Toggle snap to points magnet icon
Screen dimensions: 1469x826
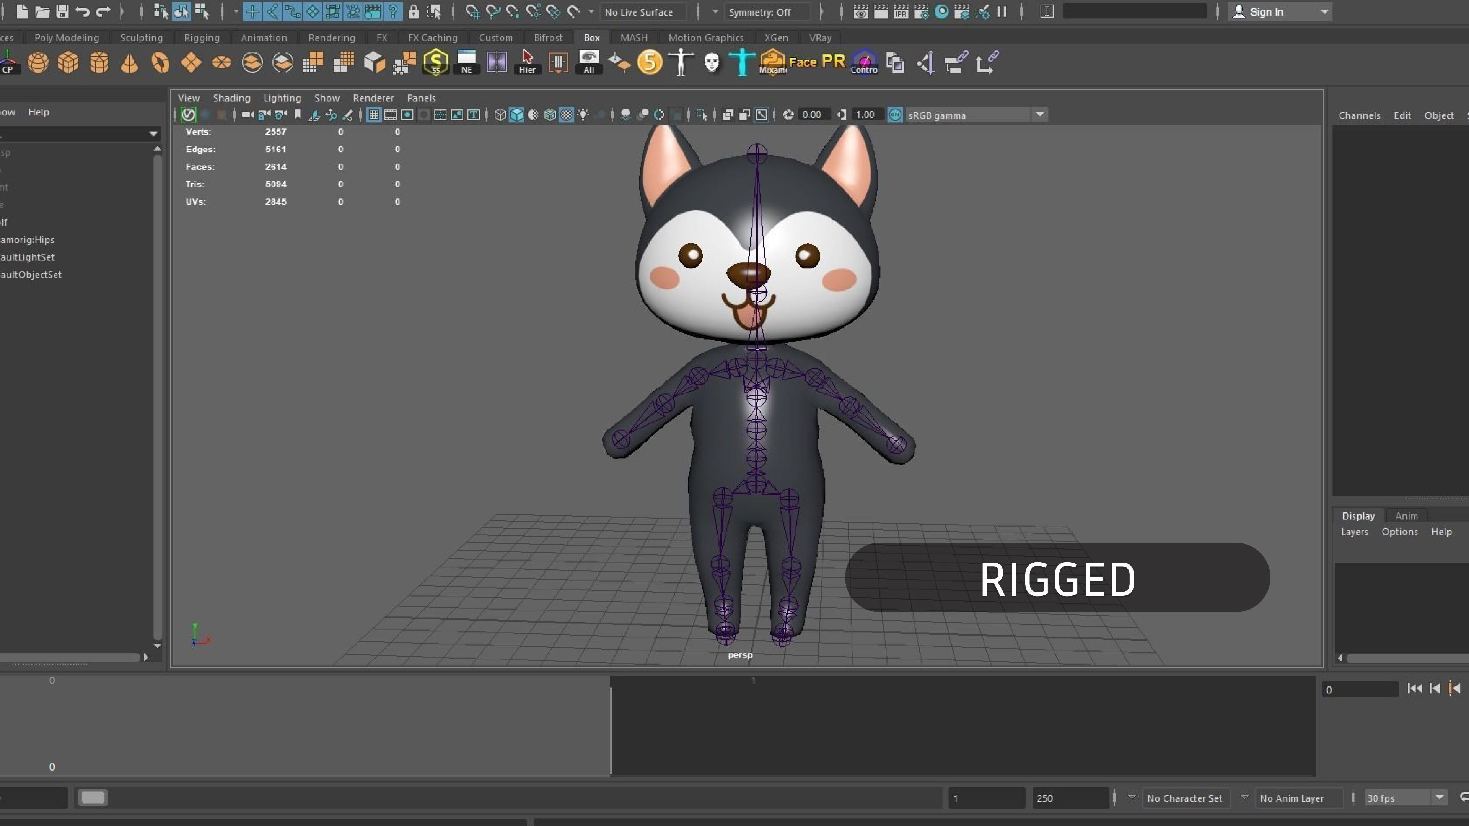(513, 11)
